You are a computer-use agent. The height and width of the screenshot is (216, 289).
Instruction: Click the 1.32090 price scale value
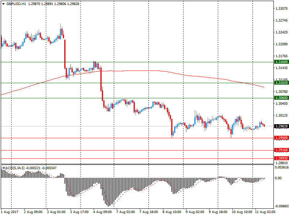click(281, 44)
